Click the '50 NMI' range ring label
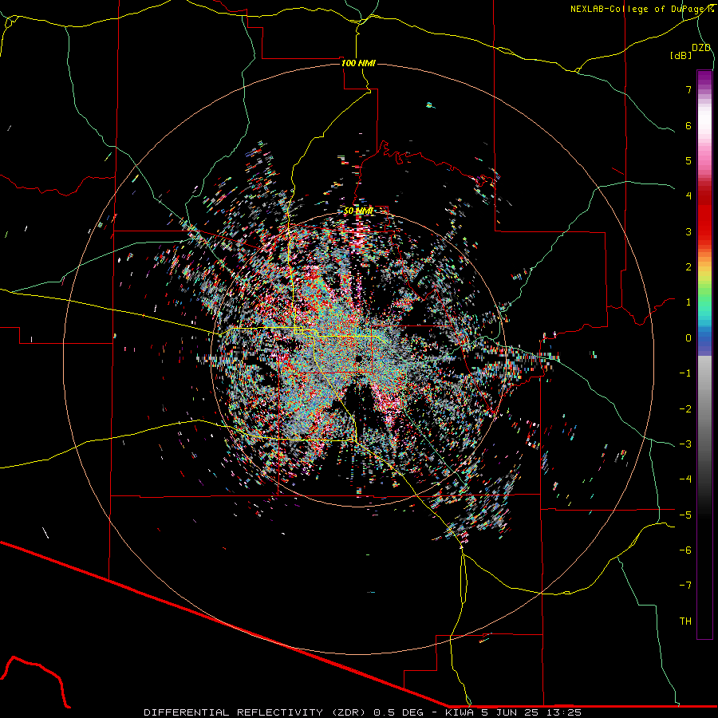Viewport: 718px width, 718px height. (358, 211)
